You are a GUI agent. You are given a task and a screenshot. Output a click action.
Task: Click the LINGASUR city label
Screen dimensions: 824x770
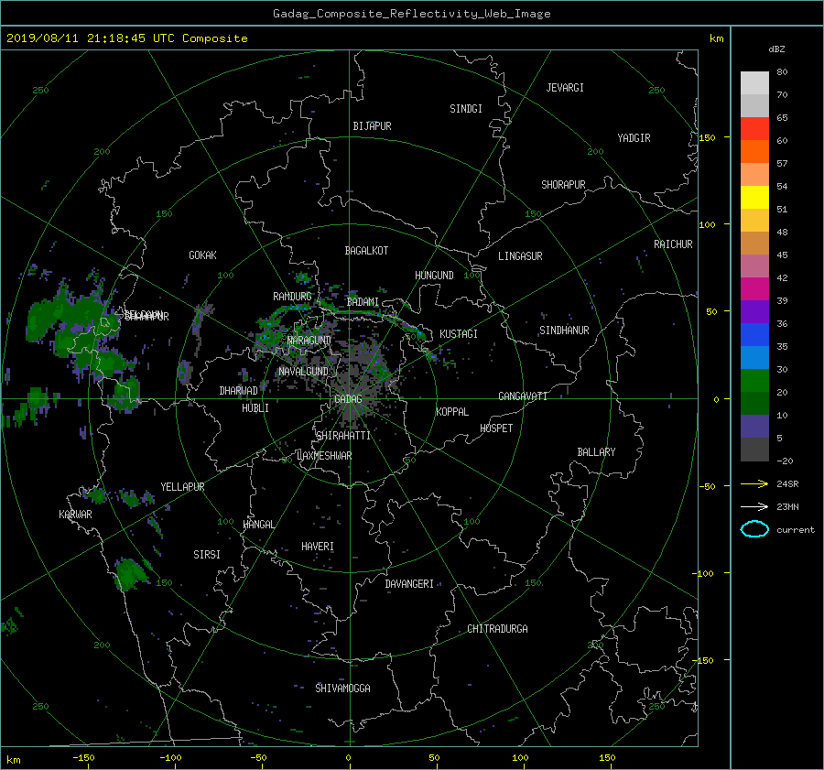(x=520, y=256)
